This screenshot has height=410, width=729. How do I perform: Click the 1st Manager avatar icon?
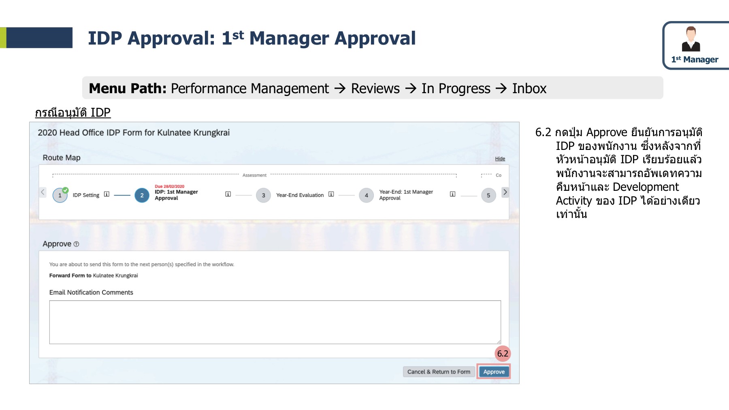691,39
